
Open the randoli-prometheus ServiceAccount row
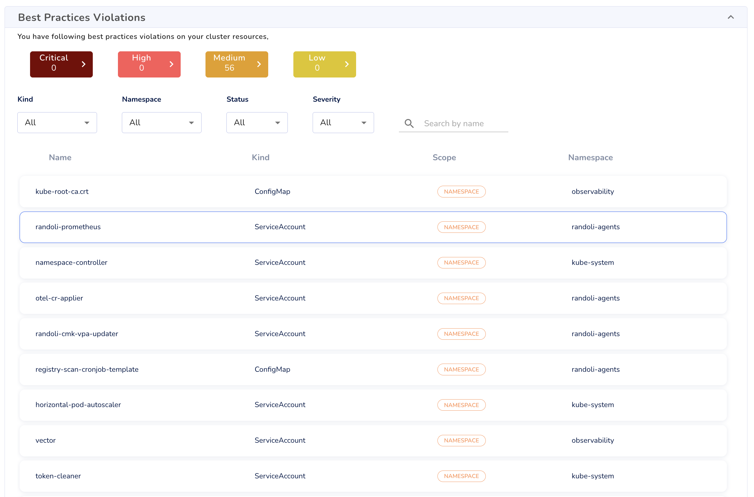(68, 227)
